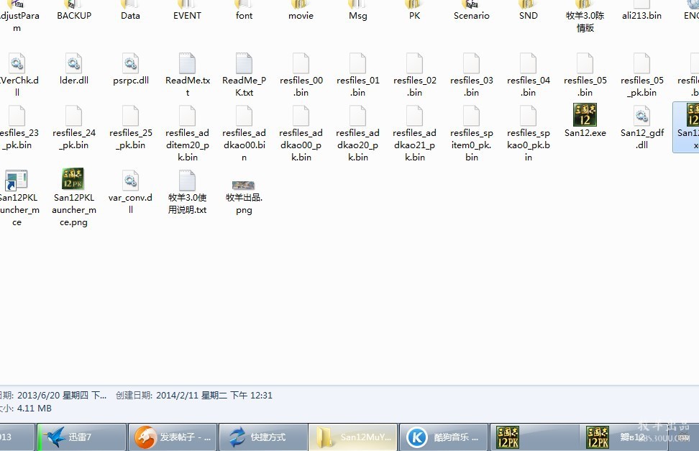The image size is (699, 451).
Task: Select the Scenario folder
Action: 471,10
